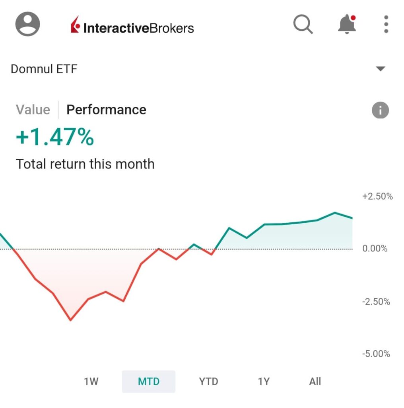Tap the Interactive Brokers logo
404x408 pixels.
132,26
